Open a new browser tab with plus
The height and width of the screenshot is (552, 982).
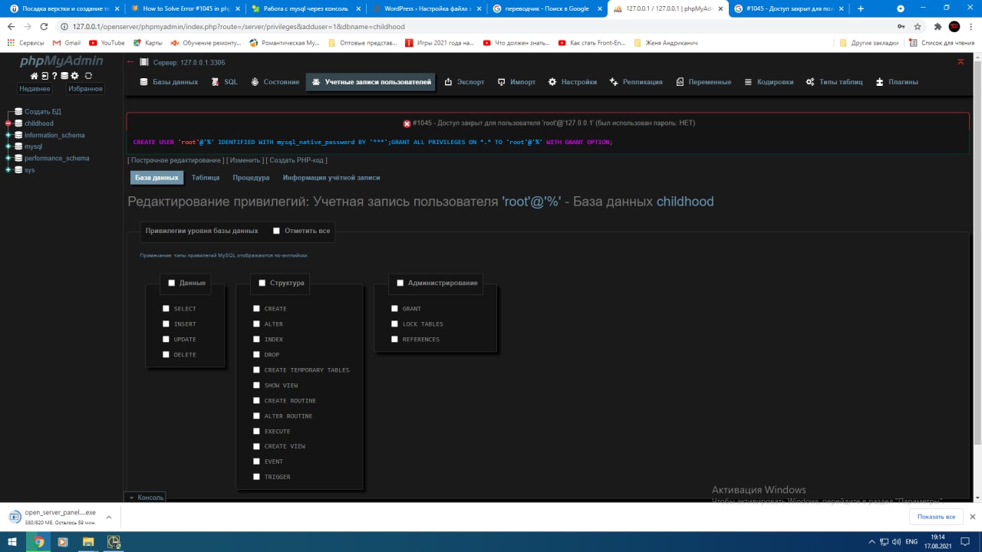coord(861,8)
